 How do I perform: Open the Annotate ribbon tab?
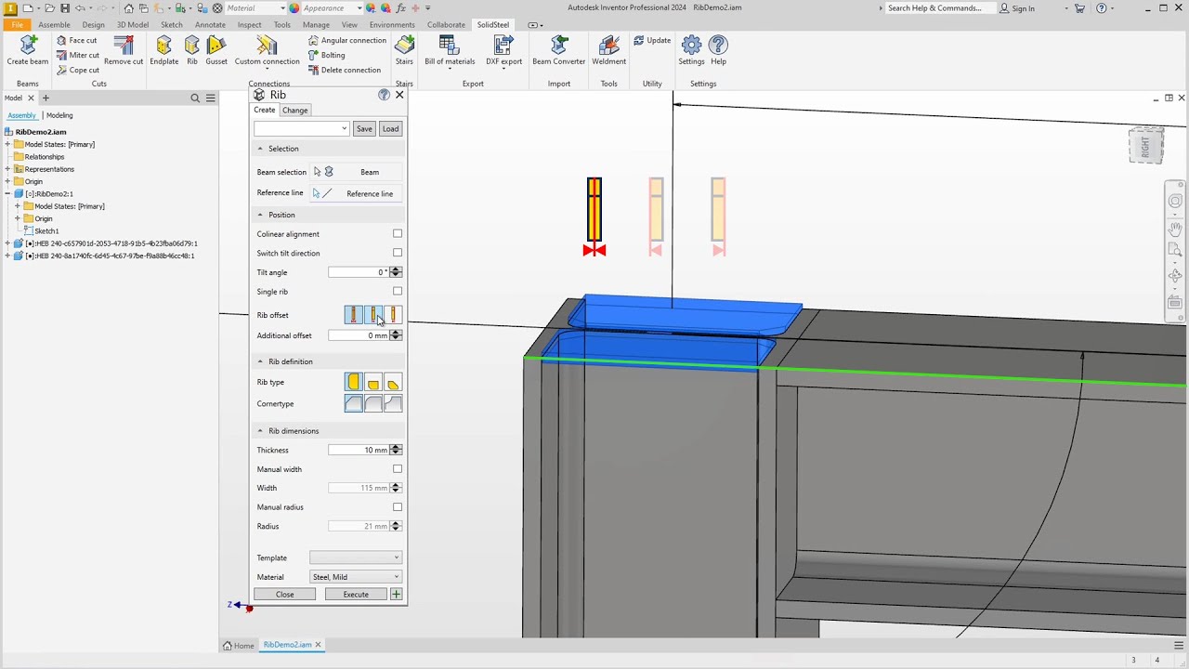[210, 25]
